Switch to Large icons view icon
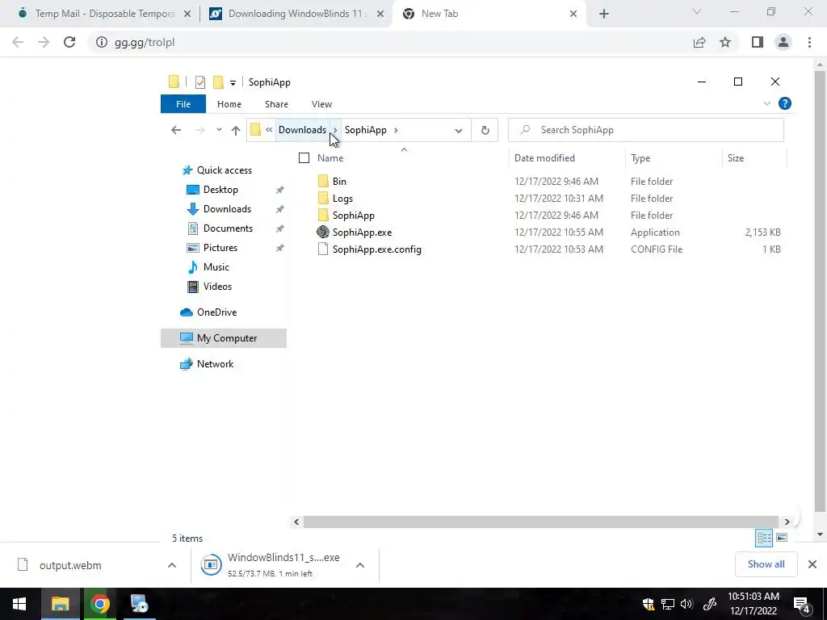 pyautogui.click(x=782, y=538)
